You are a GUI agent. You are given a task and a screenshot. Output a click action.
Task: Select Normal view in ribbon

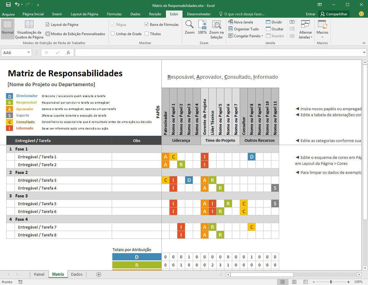point(8,28)
